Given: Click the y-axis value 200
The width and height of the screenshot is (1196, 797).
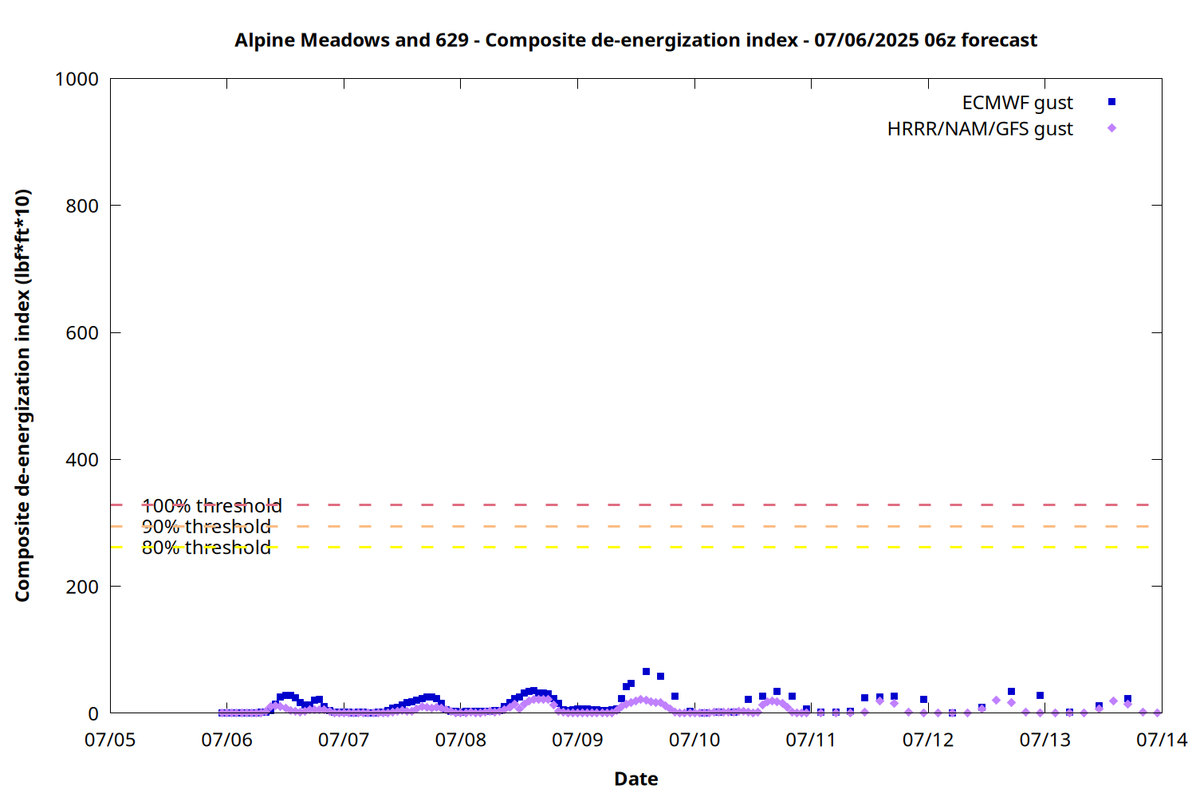Looking at the screenshot, I should coord(82,587).
